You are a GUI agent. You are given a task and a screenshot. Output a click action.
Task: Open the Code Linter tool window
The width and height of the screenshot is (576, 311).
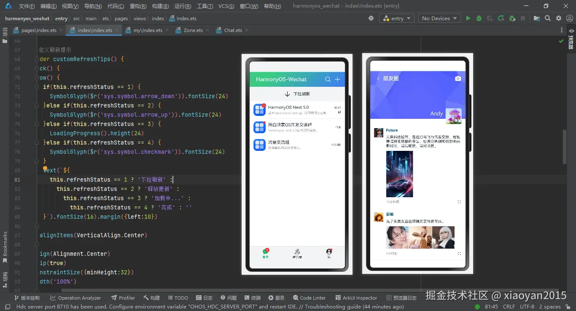pyautogui.click(x=309, y=298)
